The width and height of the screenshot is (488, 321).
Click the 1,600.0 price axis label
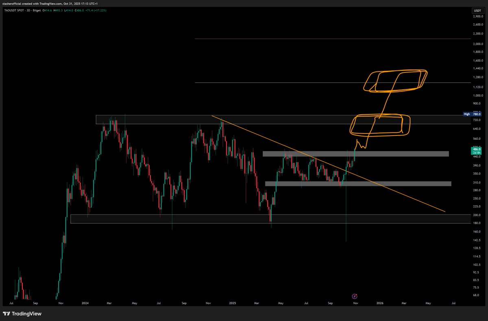pyautogui.click(x=477, y=61)
